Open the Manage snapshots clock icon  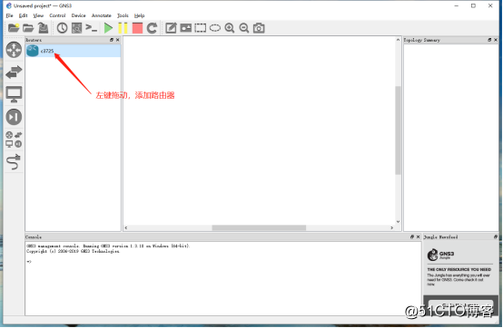(x=63, y=28)
